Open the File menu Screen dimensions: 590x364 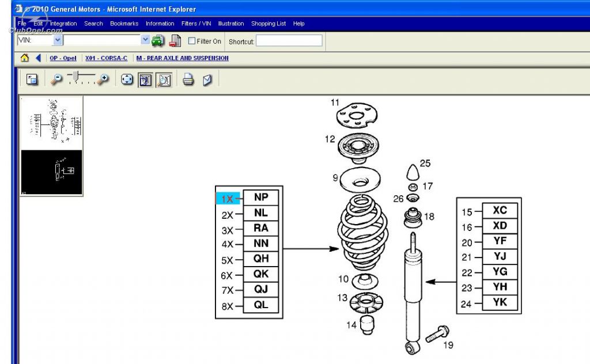coord(22,23)
